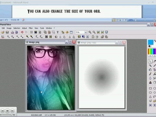The height and width of the screenshot is (117, 156).
Task: Increase brightness with the sun plus icon
Action: pyautogui.click(x=12, y=37)
